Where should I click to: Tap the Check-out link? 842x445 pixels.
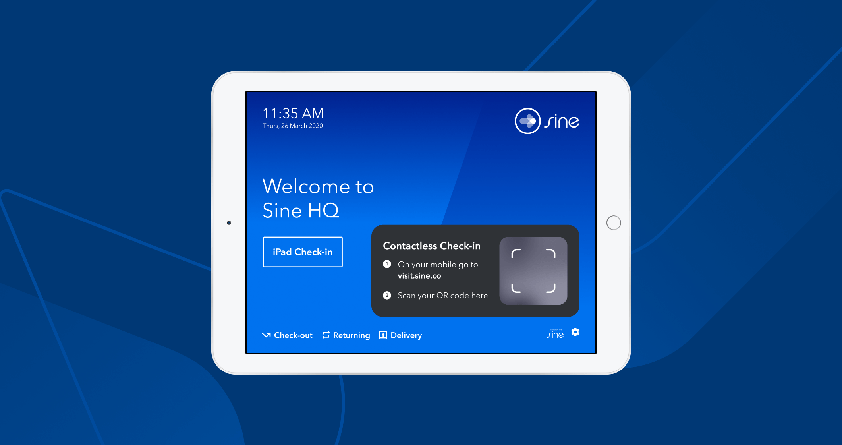pos(287,335)
